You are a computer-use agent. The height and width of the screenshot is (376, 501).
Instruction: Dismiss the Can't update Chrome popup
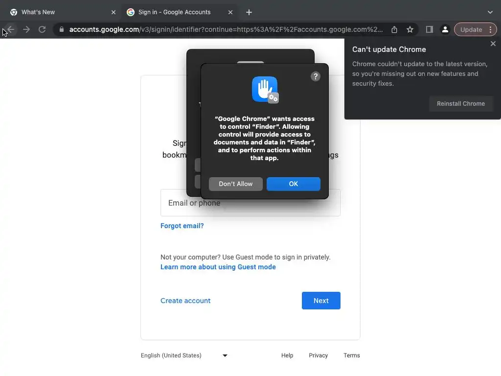click(x=493, y=44)
